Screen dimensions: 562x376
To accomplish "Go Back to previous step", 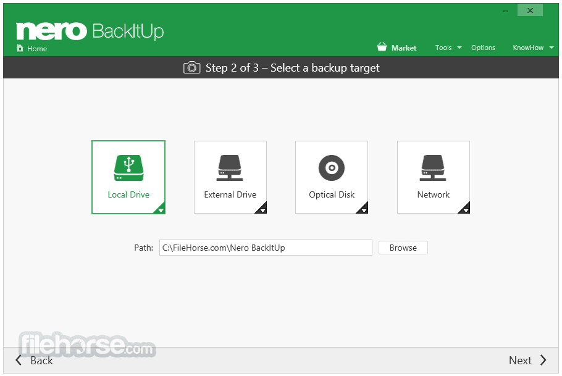I will 41,360.
